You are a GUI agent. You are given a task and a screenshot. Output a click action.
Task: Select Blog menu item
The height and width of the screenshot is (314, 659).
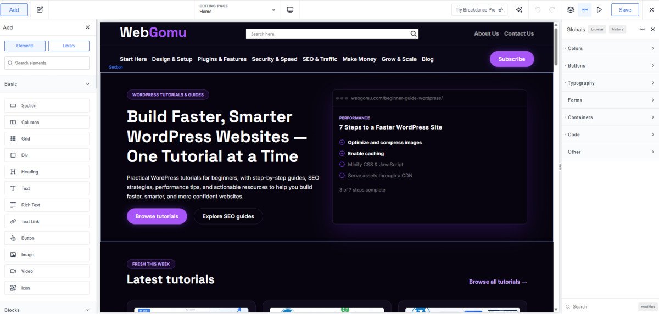pyautogui.click(x=428, y=59)
